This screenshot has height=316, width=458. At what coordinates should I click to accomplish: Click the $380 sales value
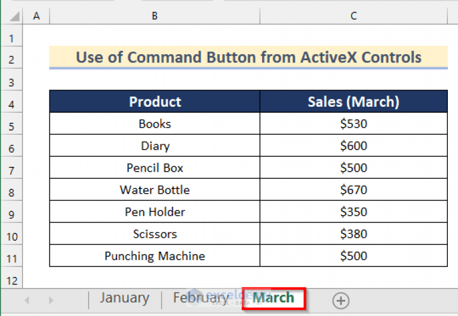coord(354,234)
